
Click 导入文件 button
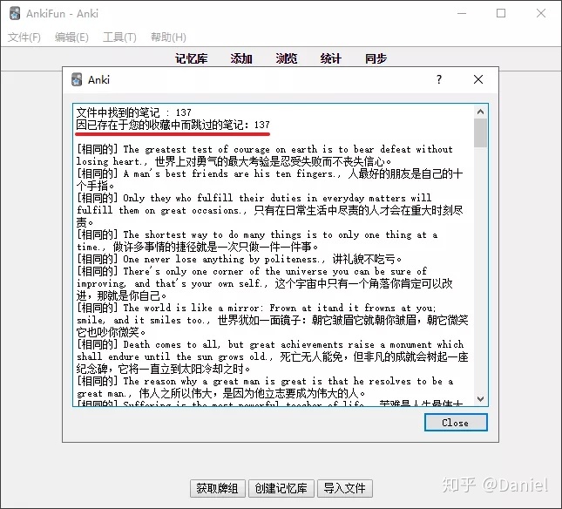coord(344,488)
